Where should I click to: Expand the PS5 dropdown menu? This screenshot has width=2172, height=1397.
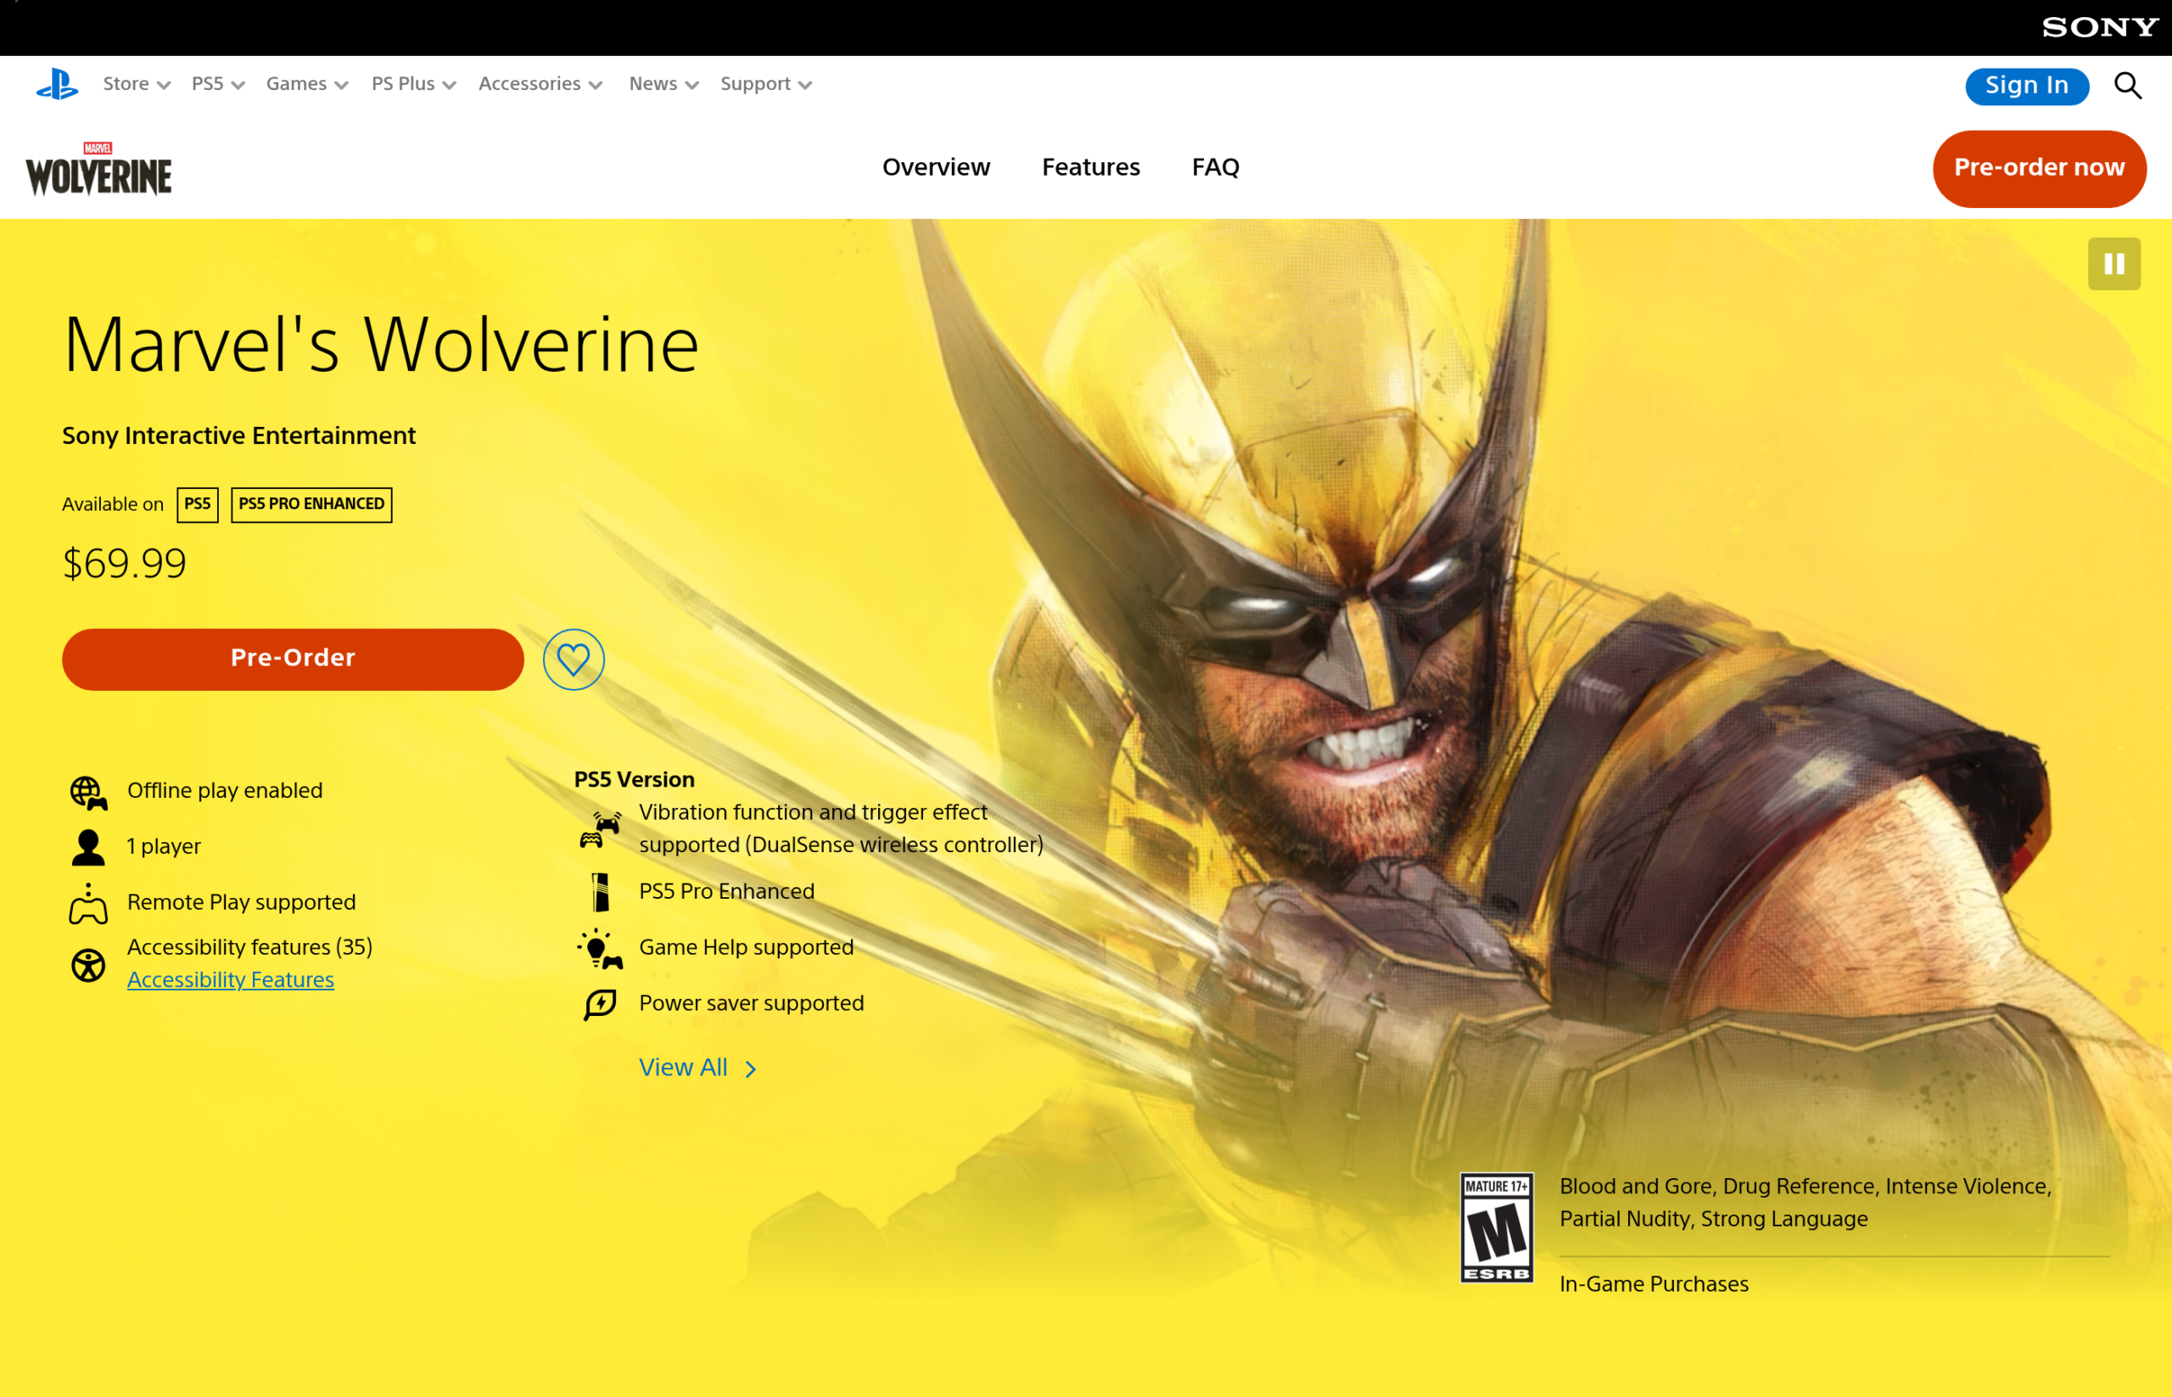[218, 84]
